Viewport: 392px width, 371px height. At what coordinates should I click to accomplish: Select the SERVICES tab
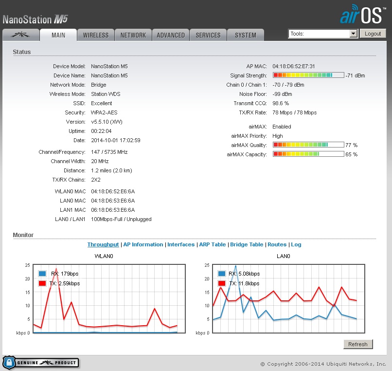pos(208,35)
